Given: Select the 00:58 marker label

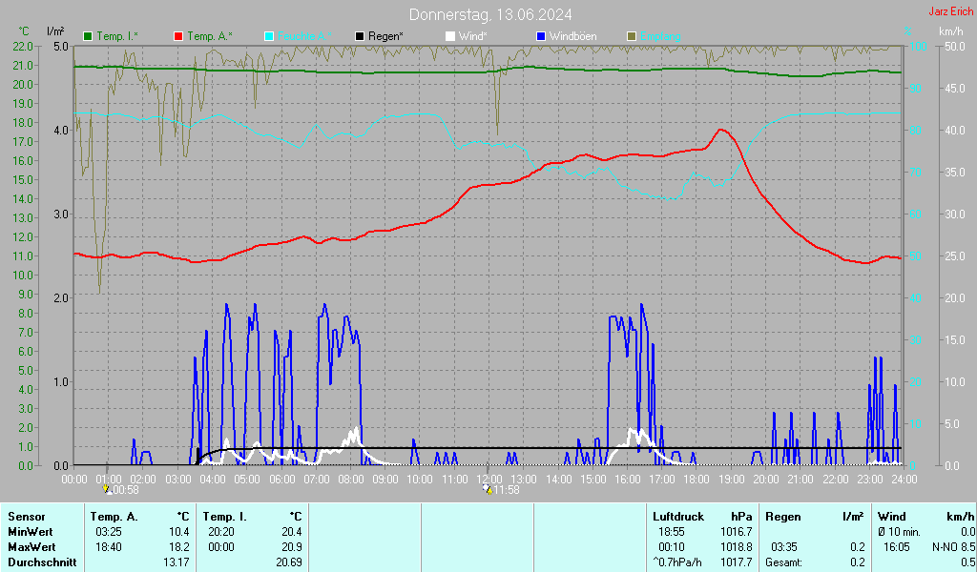Looking at the screenshot, I should point(125,490).
